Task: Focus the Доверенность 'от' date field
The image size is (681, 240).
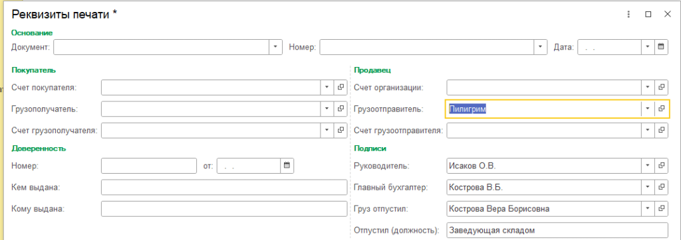Action: [x=249, y=165]
